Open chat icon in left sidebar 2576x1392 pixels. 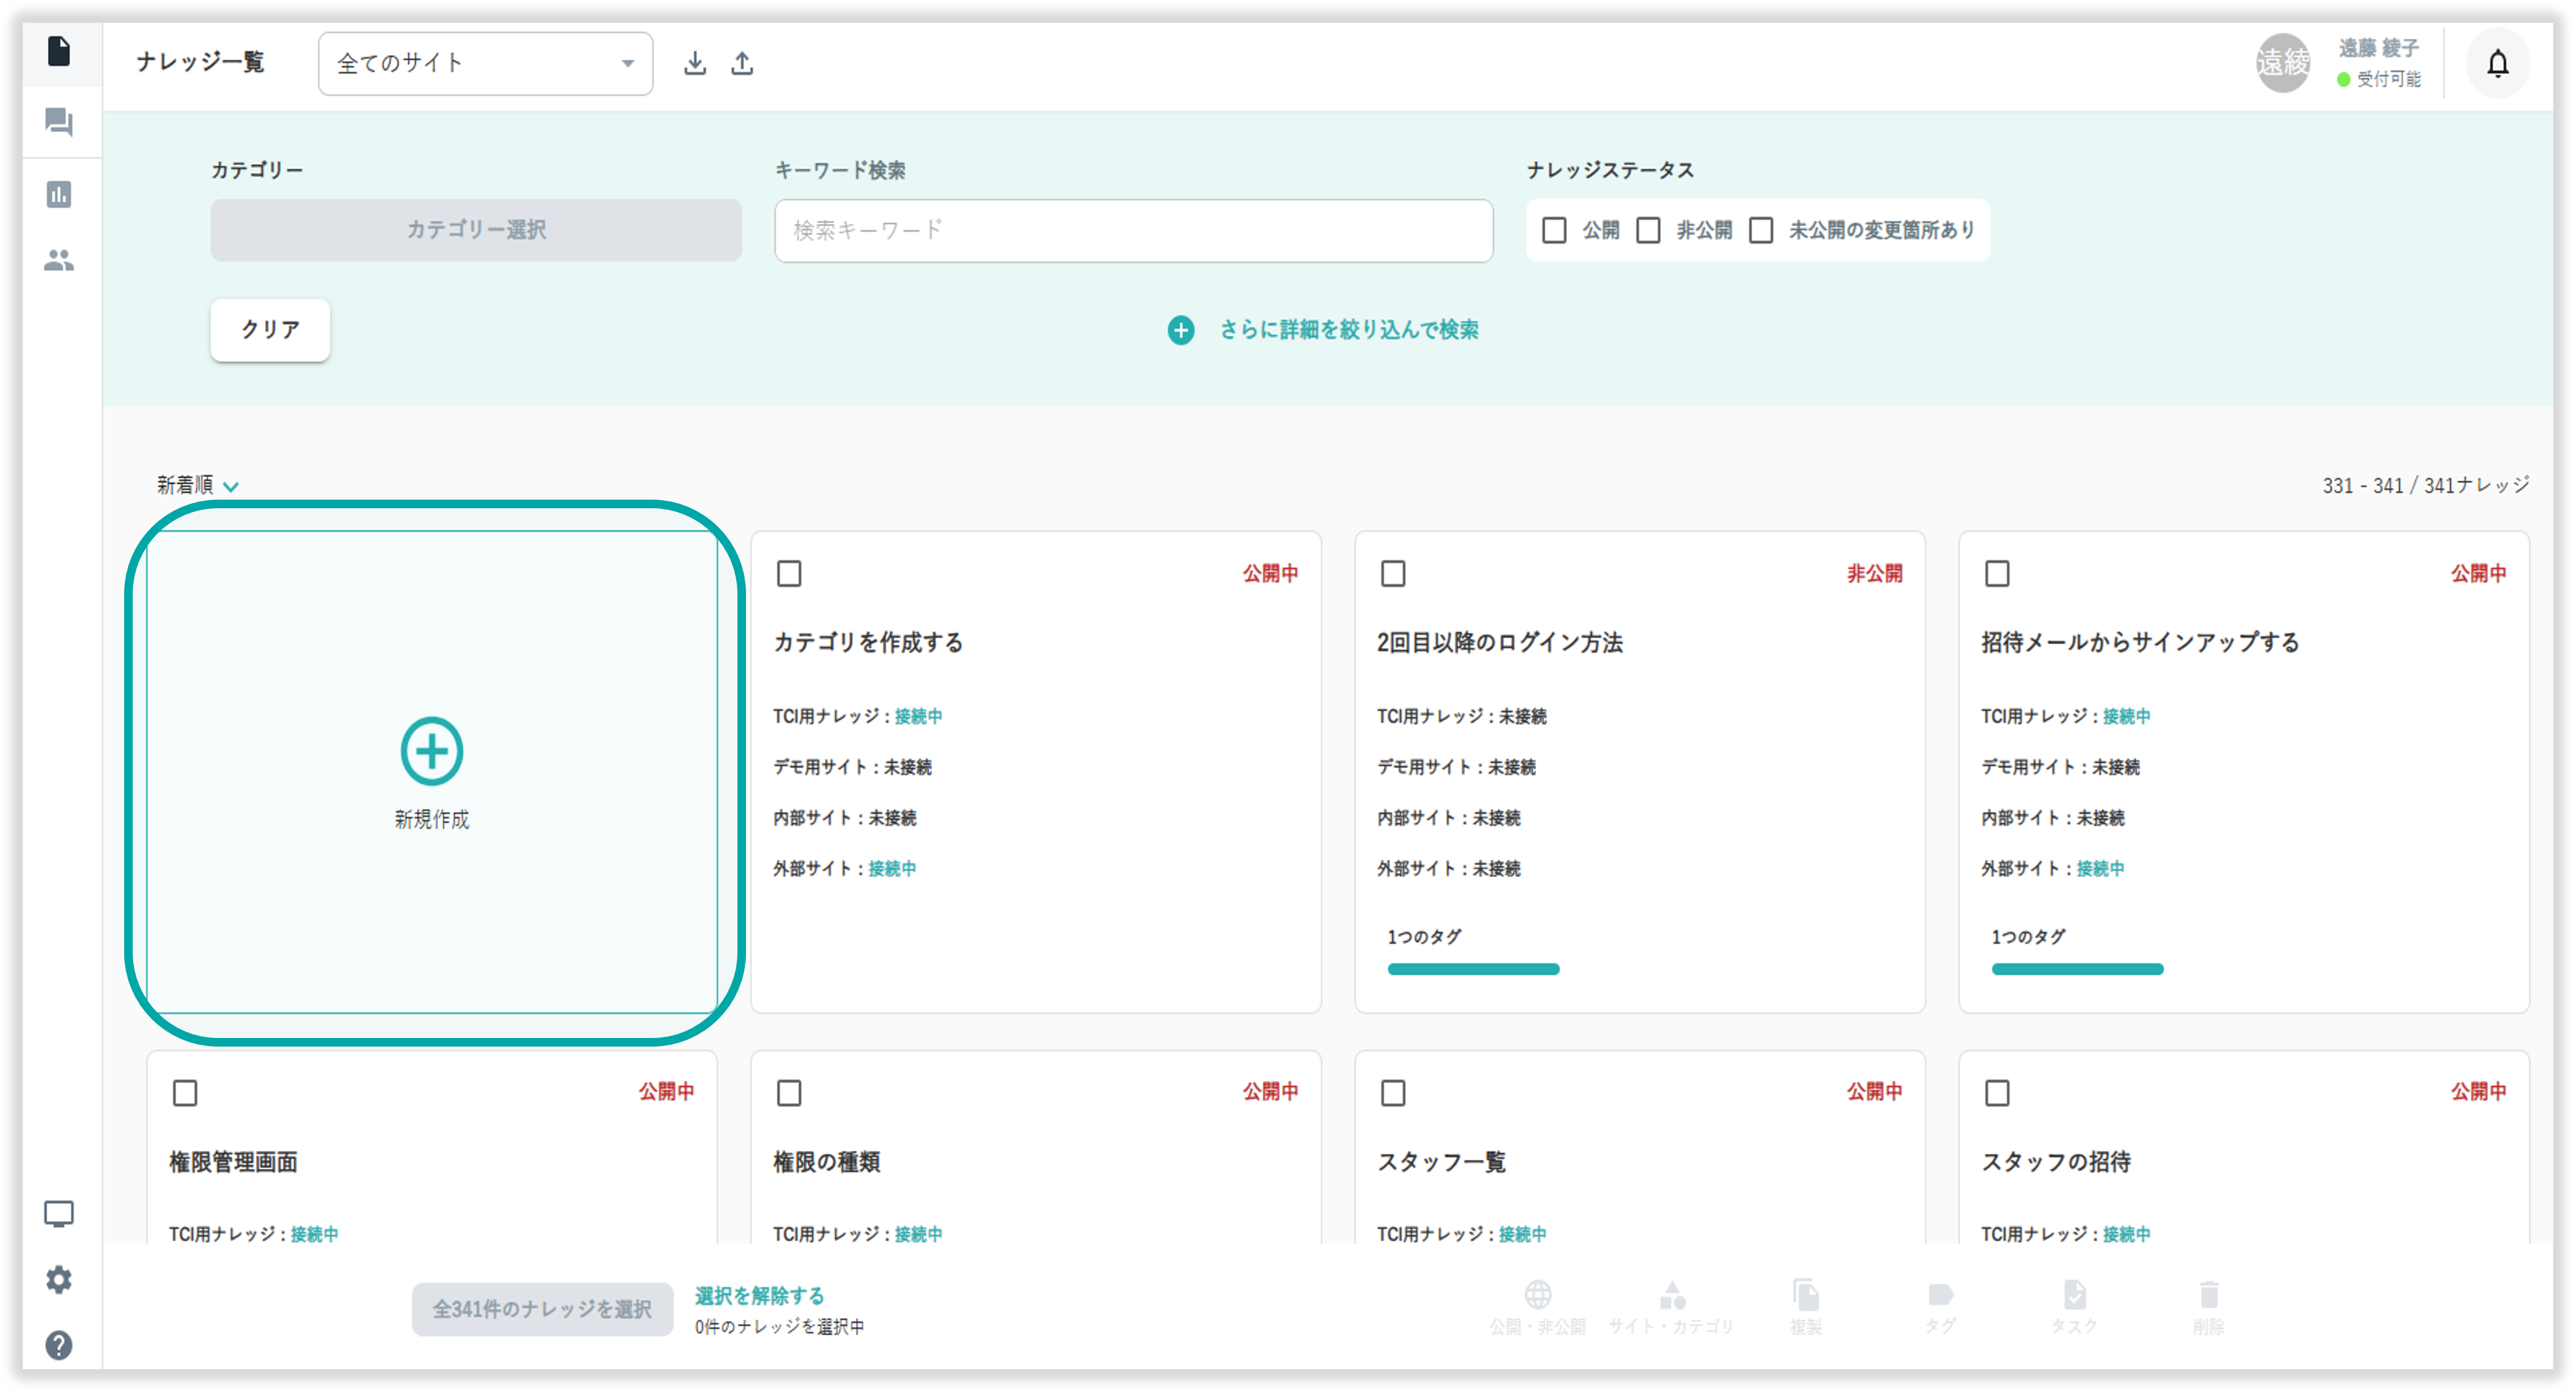(59, 123)
